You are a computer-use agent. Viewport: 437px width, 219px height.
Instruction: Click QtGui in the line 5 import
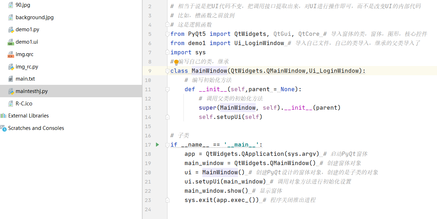pos(282,34)
